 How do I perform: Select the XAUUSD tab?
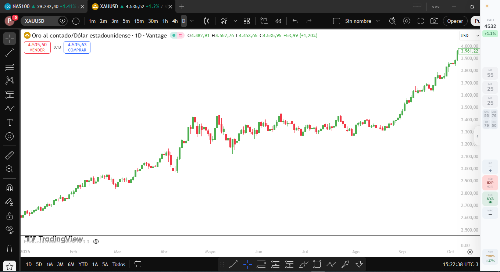coord(131,6)
